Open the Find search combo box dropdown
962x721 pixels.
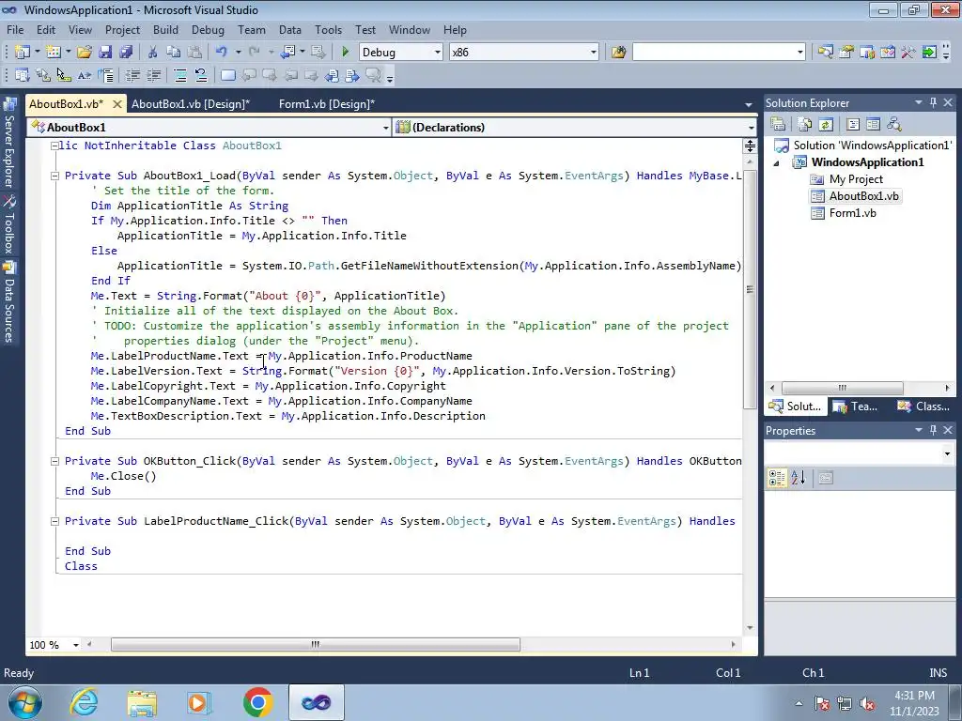[800, 53]
